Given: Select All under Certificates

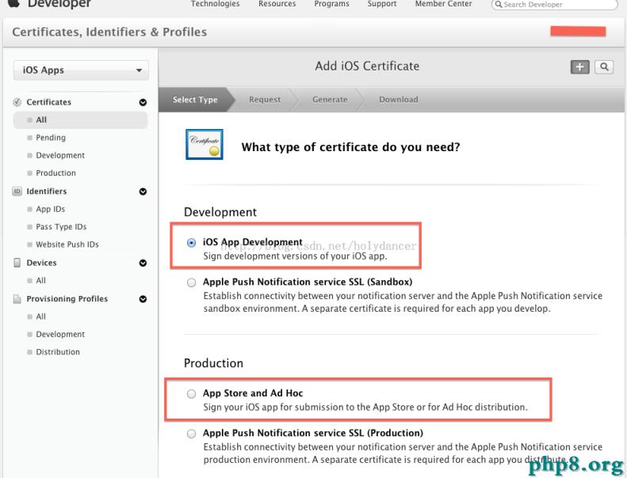Looking at the screenshot, I should (80, 119).
